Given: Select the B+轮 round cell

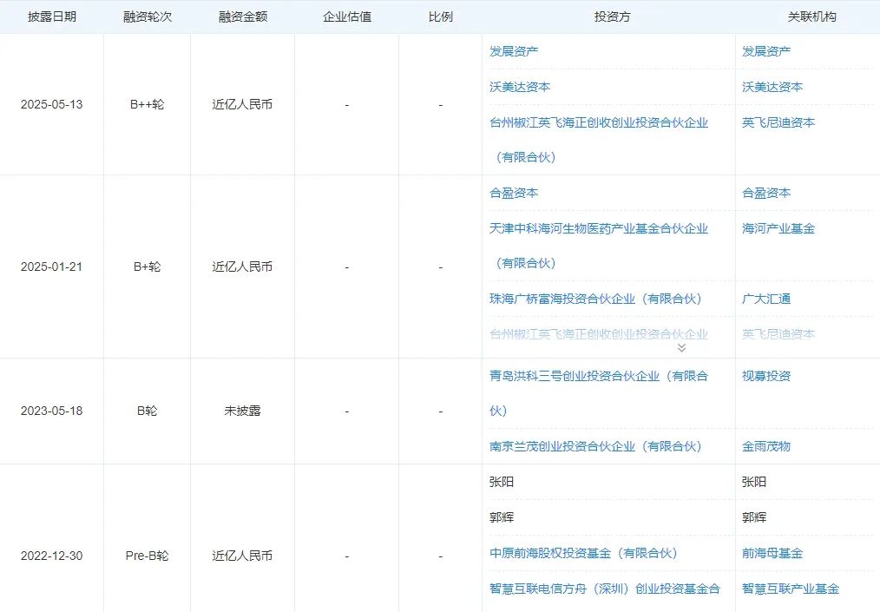Looking at the screenshot, I should tap(147, 267).
